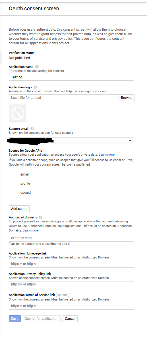
Task: Select the openid scope row
Action: point(71,193)
